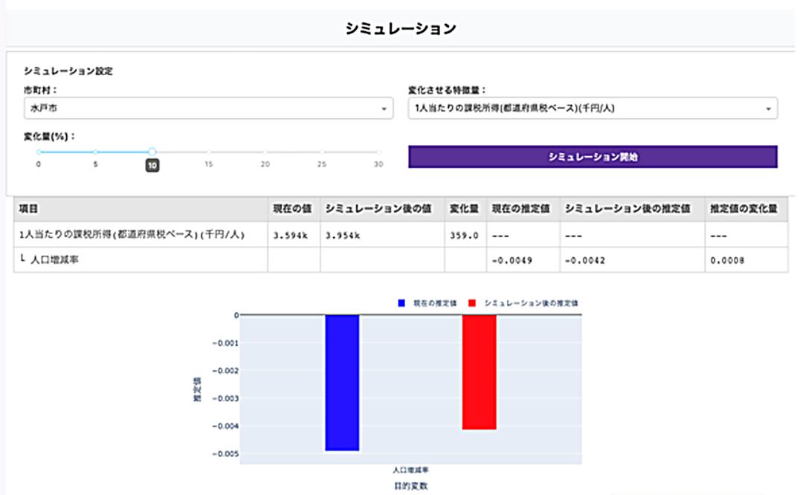803x495 pixels.
Task: Click the 現在の値 column header
Action: [294, 210]
